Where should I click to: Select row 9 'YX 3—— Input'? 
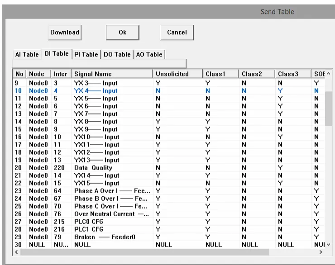point(169,83)
